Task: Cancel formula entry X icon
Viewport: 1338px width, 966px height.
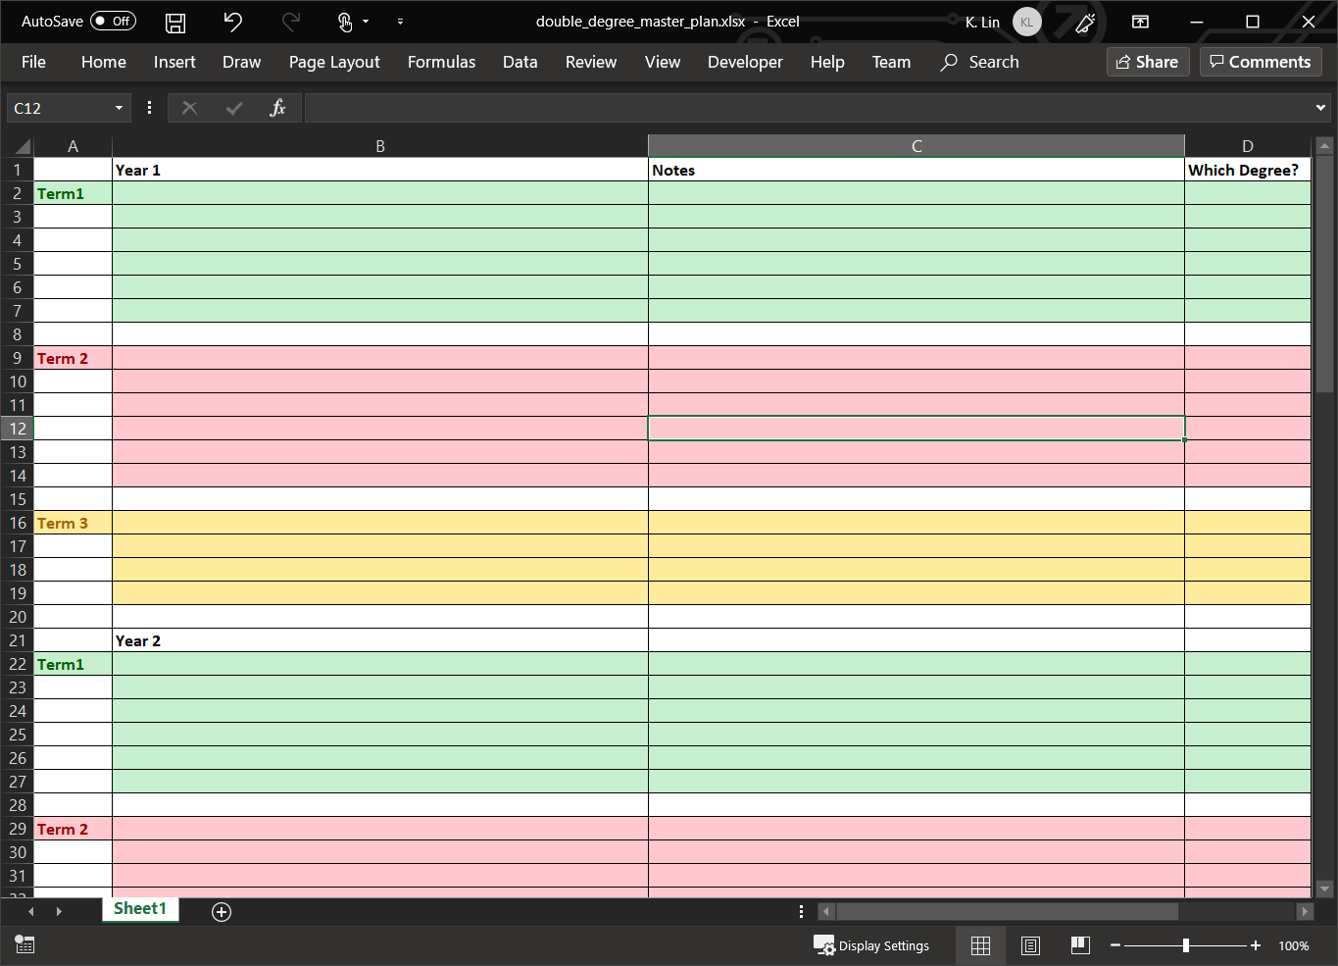Action: pyautogui.click(x=189, y=108)
